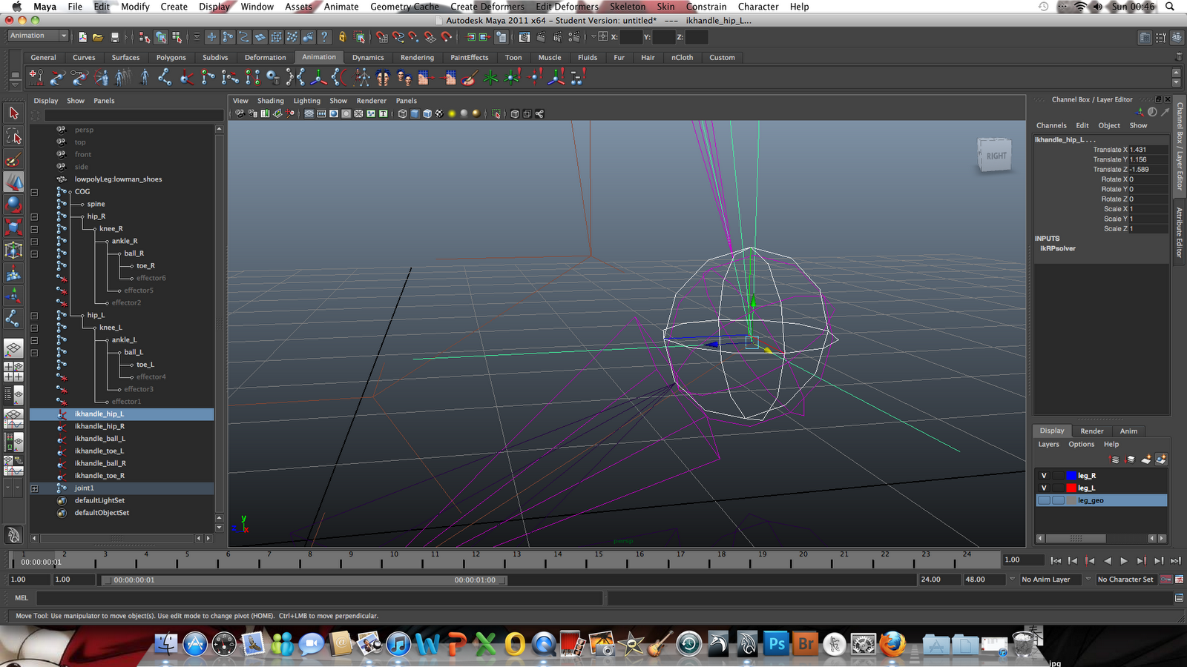The height and width of the screenshot is (667, 1187).
Task: Click the No Character Set button
Action: point(1125,579)
